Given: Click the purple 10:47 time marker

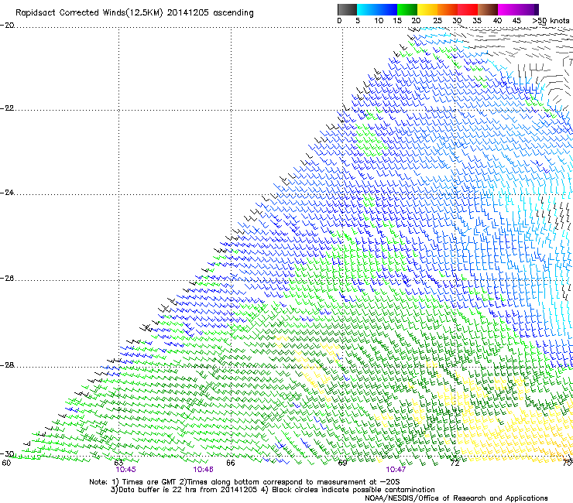Looking at the screenshot, I should tap(396, 470).
